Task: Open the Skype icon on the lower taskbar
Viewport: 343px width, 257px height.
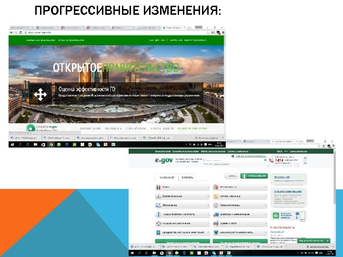Action: pyautogui.click(x=214, y=253)
